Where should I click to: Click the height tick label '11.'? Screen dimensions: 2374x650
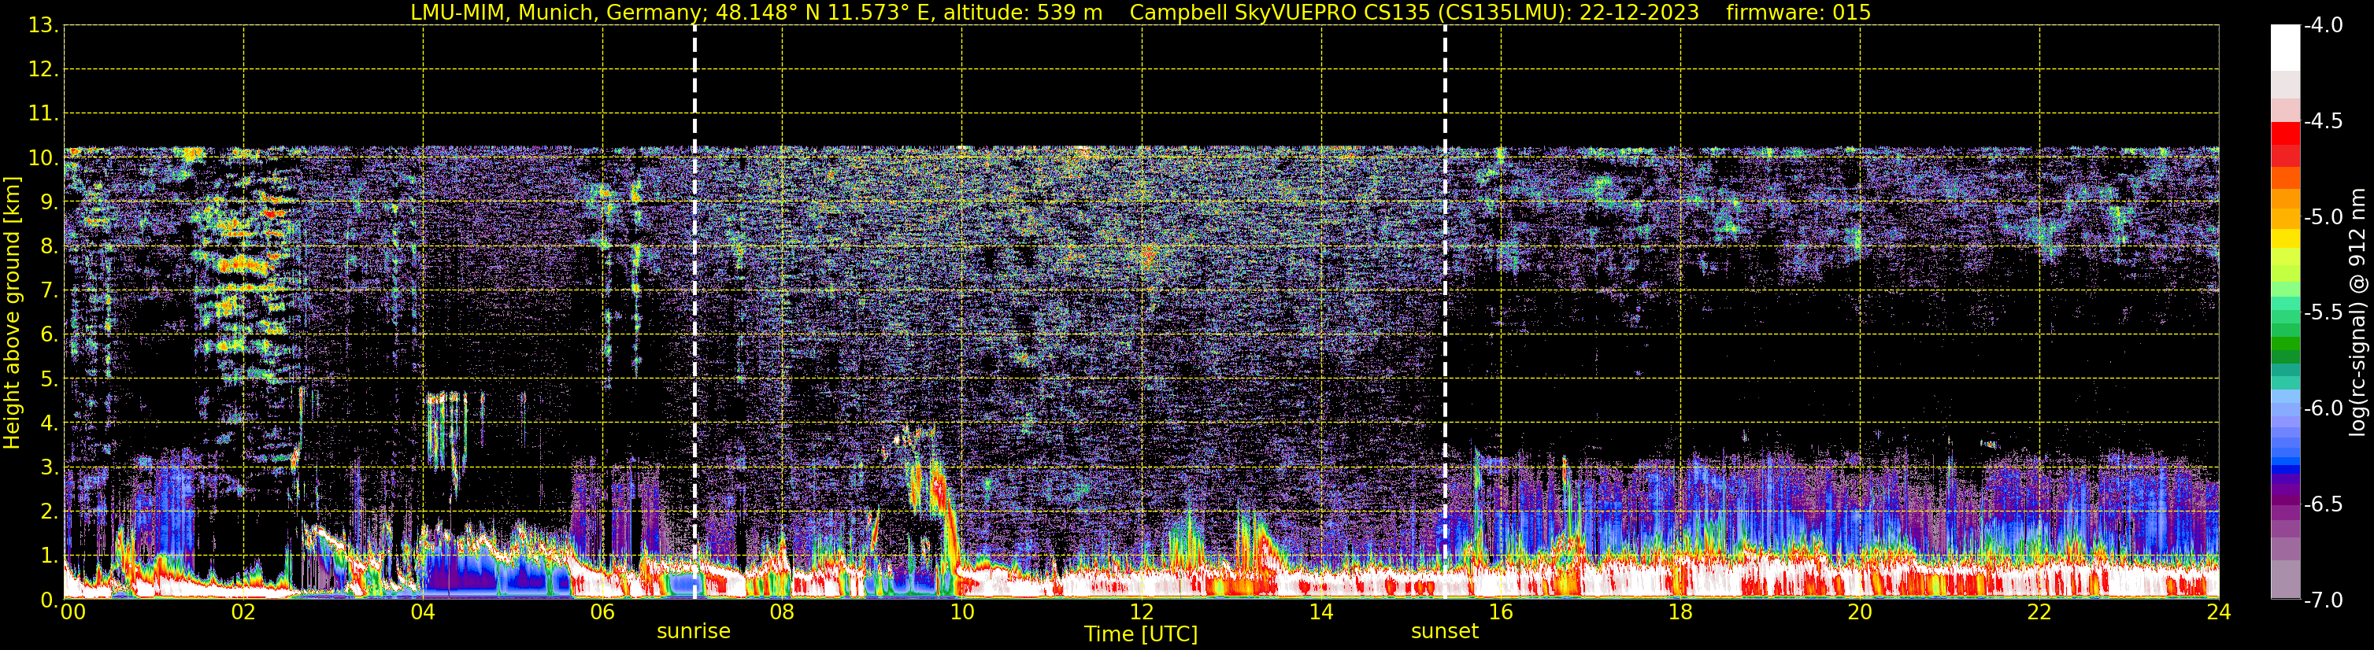click(x=43, y=114)
